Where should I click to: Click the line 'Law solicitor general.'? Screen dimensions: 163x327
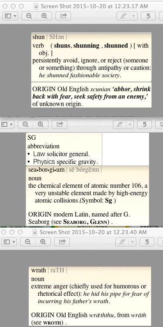[61, 154]
